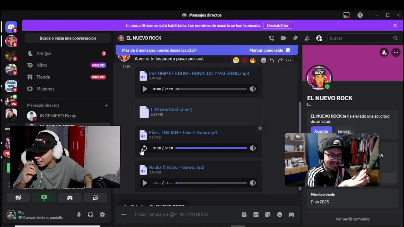Create new direct message plus icon

pos(106,105)
